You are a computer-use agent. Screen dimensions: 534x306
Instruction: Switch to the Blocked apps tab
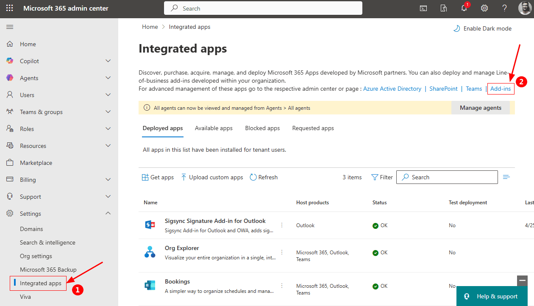point(262,128)
